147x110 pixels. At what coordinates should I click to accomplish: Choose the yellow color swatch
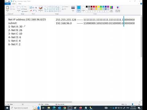[x=99, y=7]
